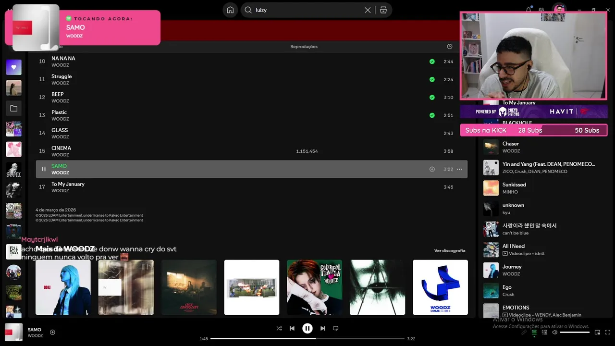Open the WOODZ artist link under Plastic
The width and height of the screenshot is (615, 346).
tap(60, 119)
